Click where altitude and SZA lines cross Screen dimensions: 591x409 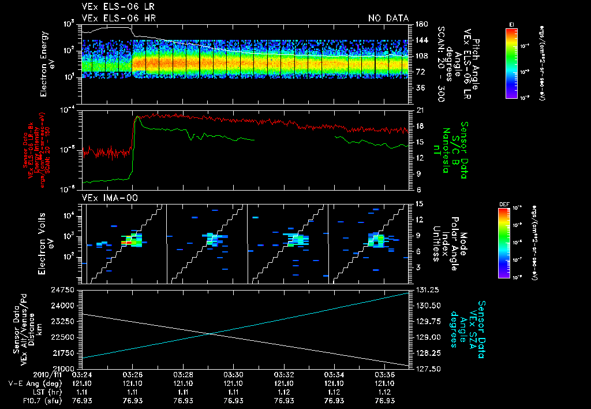[209, 333]
